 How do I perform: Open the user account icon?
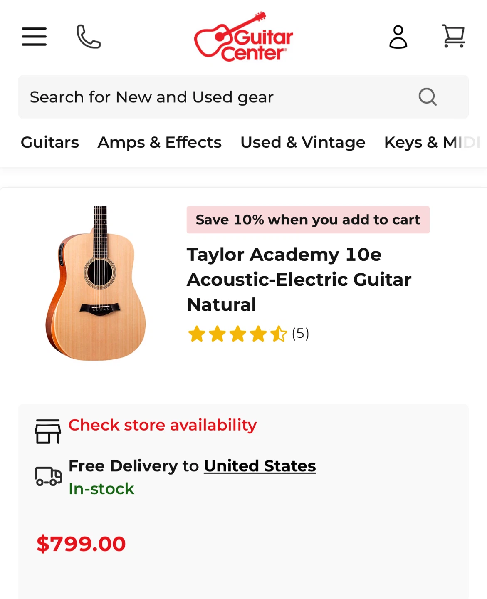398,37
